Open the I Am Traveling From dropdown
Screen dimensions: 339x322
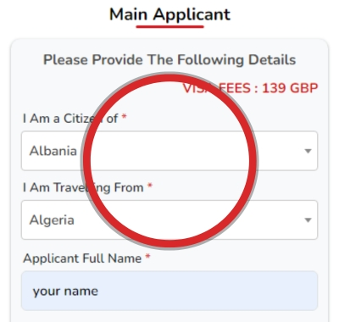(169, 220)
